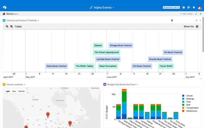Image resolution: width=204 pixels, height=128 pixels.
Task: Open the notifications bell
Action: (194, 7)
